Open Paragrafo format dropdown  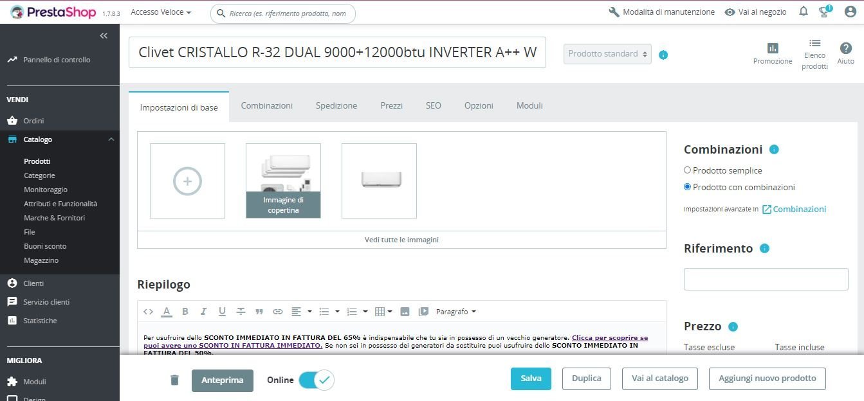coord(456,312)
